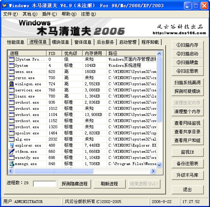Click the ①扫描内存 button

[x=188, y=45]
